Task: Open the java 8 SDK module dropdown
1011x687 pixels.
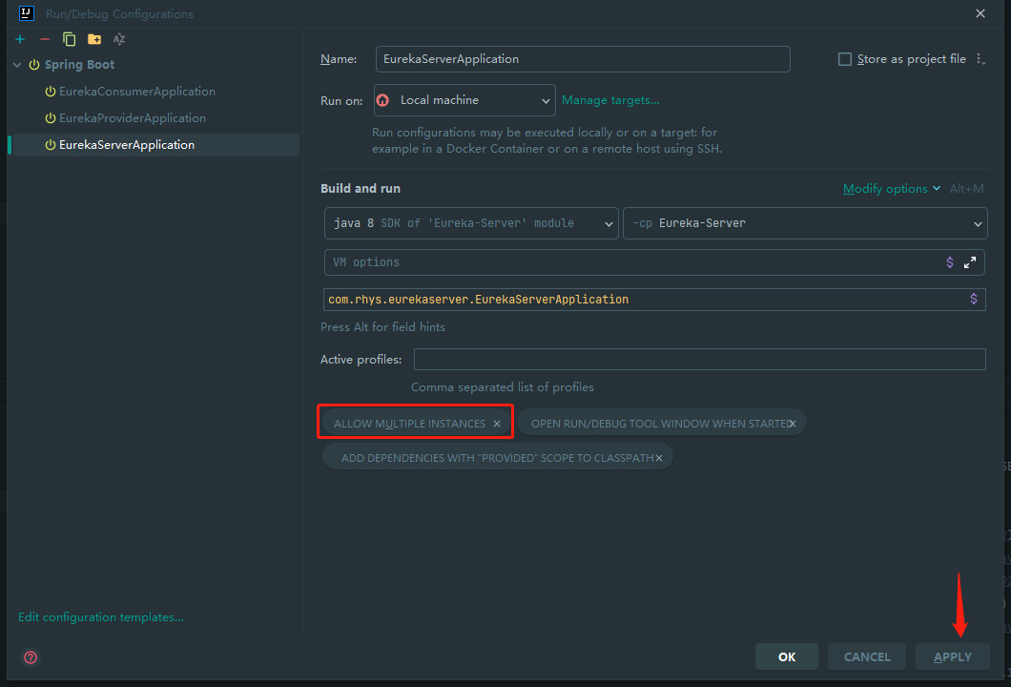Action: (x=471, y=223)
